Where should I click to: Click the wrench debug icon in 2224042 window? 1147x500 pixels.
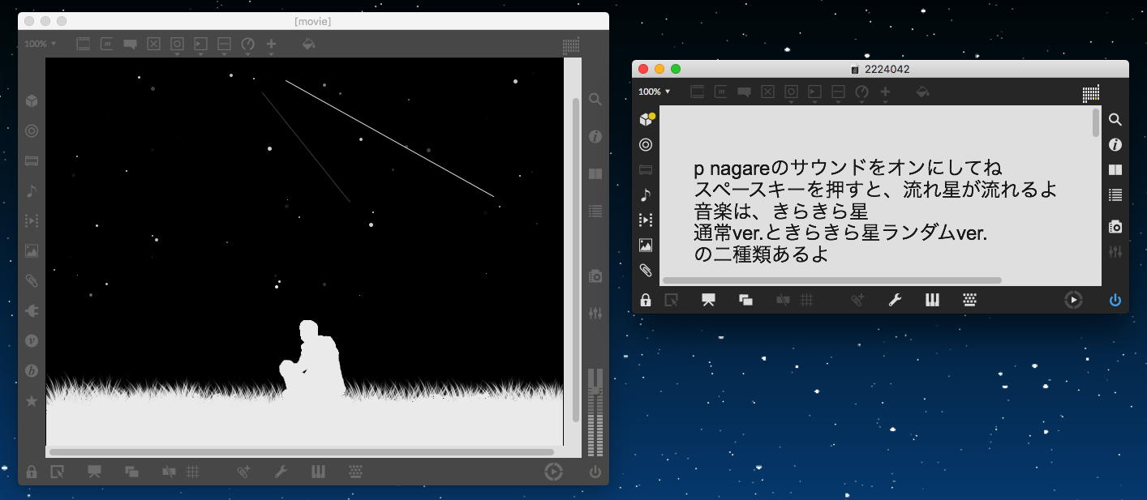(895, 300)
